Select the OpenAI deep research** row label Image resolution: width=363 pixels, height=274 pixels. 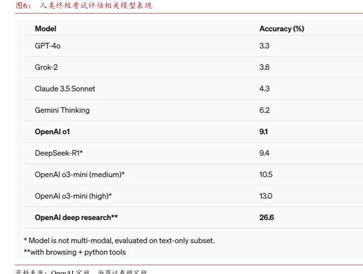point(76,217)
